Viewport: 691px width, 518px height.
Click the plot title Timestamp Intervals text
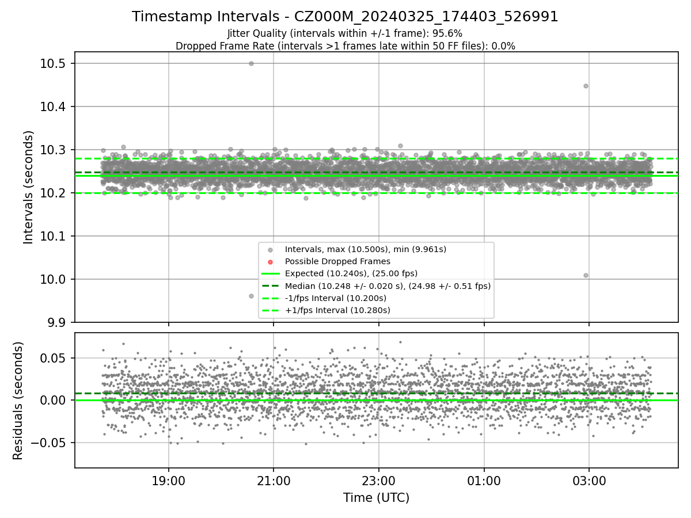click(345, 17)
